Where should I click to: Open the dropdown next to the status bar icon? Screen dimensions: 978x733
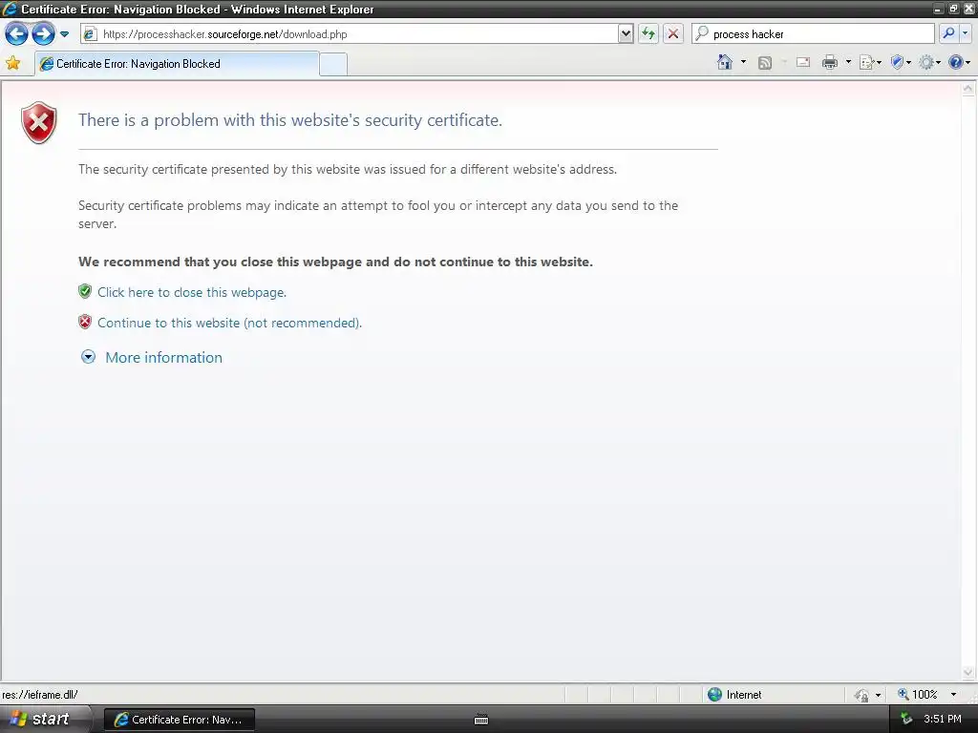pyautogui.click(x=879, y=695)
